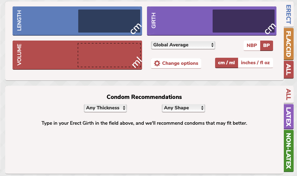This screenshot has height=176, width=297.
Task: Select the NBP measurement toggle
Action: tap(252, 45)
